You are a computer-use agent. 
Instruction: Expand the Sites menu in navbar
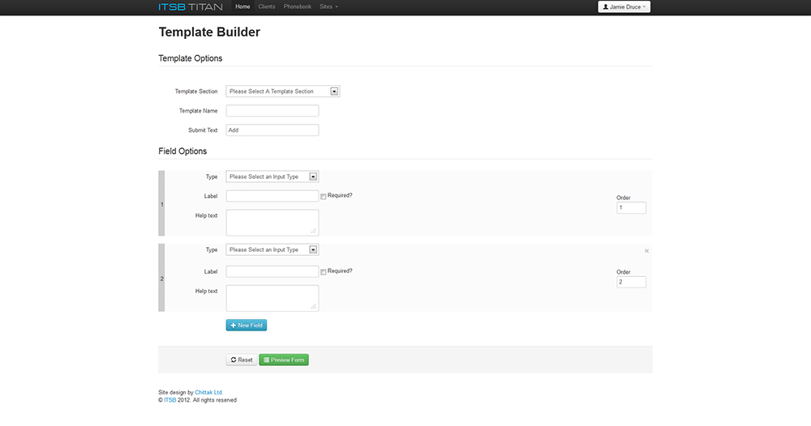pyautogui.click(x=328, y=6)
